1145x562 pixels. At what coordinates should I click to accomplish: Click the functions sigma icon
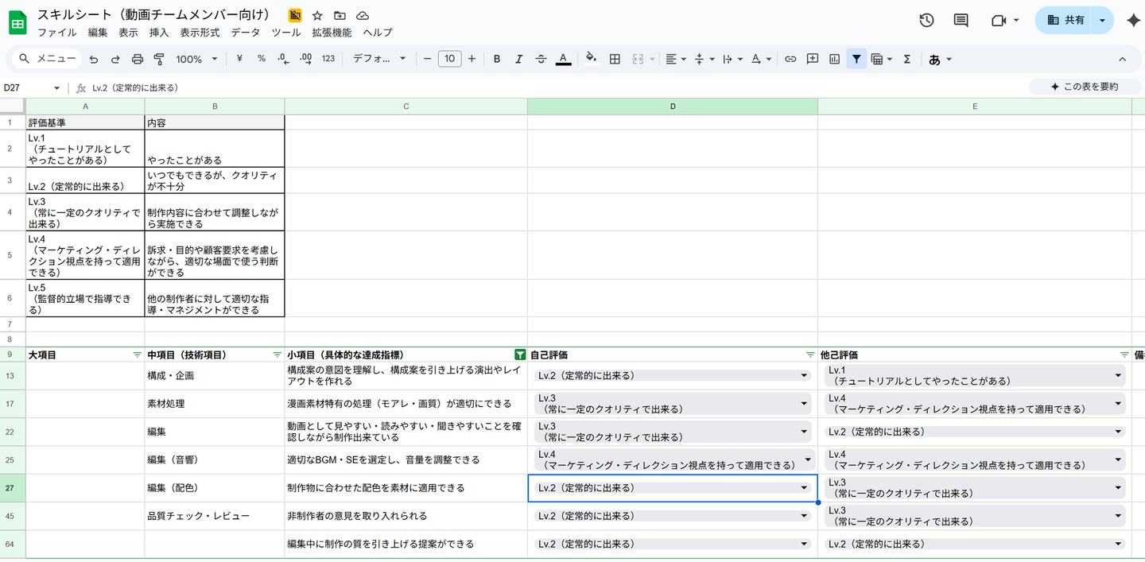click(x=906, y=59)
